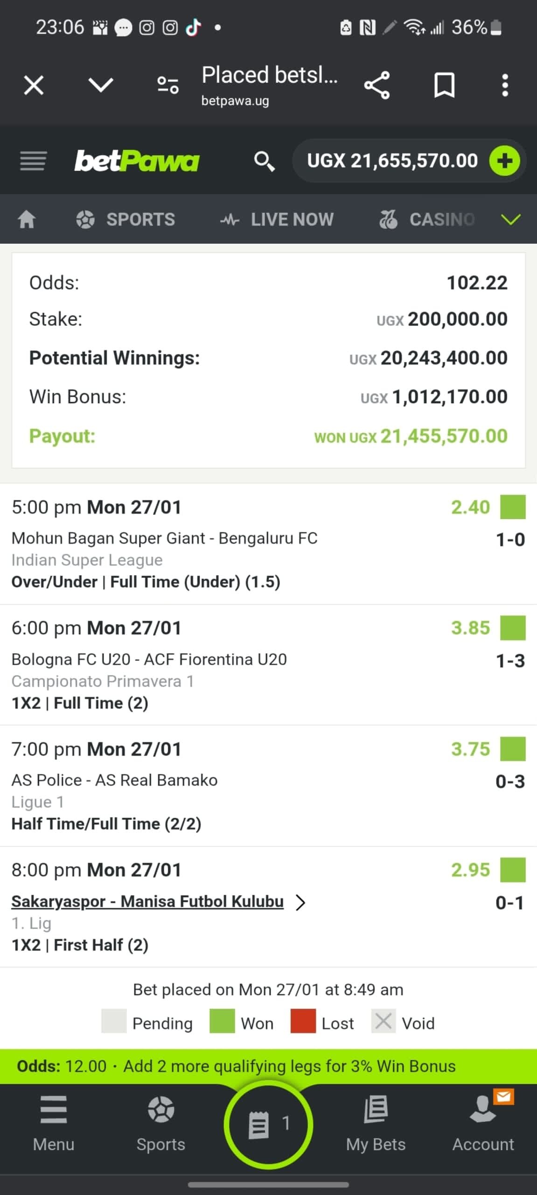The height and width of the screenshot is (1195, 537).
Task: Tap the search magnifier icon
Action: click(x=264, y=162)
